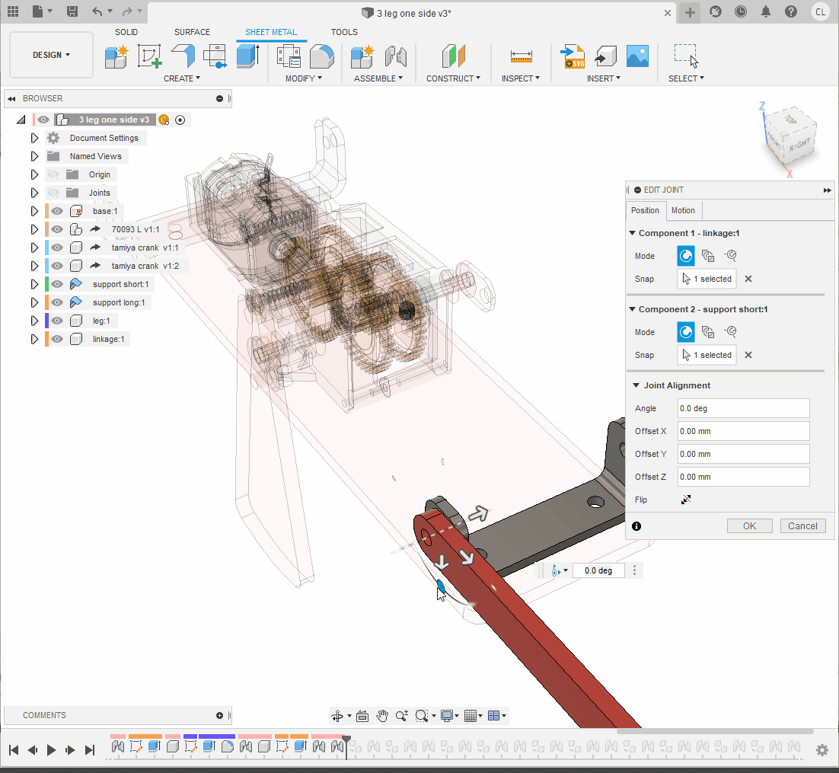Switch to the Motion tab

[x=683, y=211]
